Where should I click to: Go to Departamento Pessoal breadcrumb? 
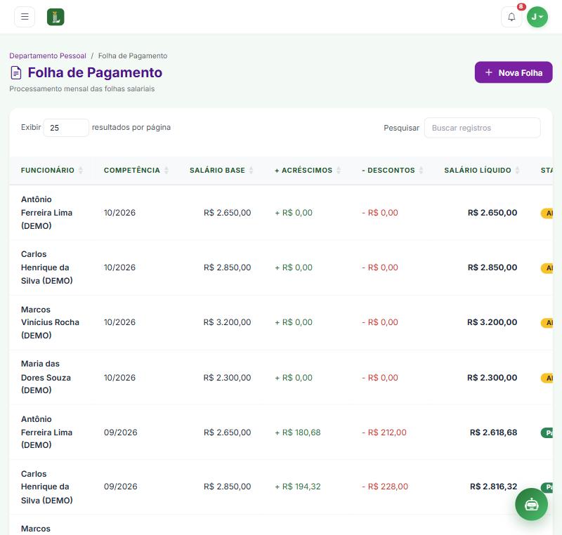(x=48, y=56)
